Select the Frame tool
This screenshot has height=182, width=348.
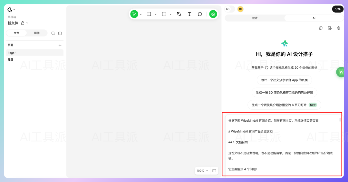click(149, 14)
